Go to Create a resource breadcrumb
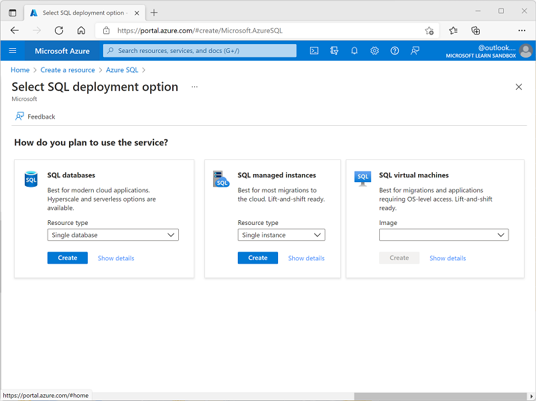 tap(68, 70)
